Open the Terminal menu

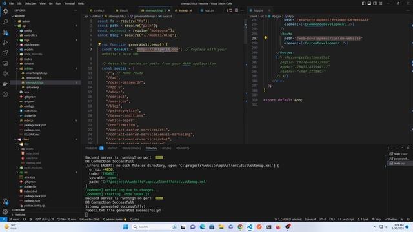pos(69,3)
